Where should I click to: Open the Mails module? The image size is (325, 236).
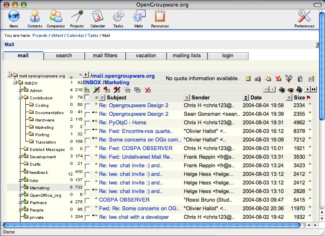click(x=139, y=19)
